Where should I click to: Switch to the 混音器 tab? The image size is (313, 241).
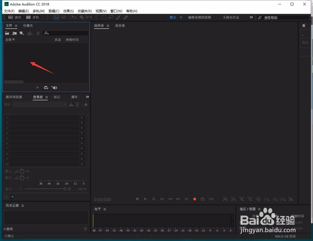point(120,26)
